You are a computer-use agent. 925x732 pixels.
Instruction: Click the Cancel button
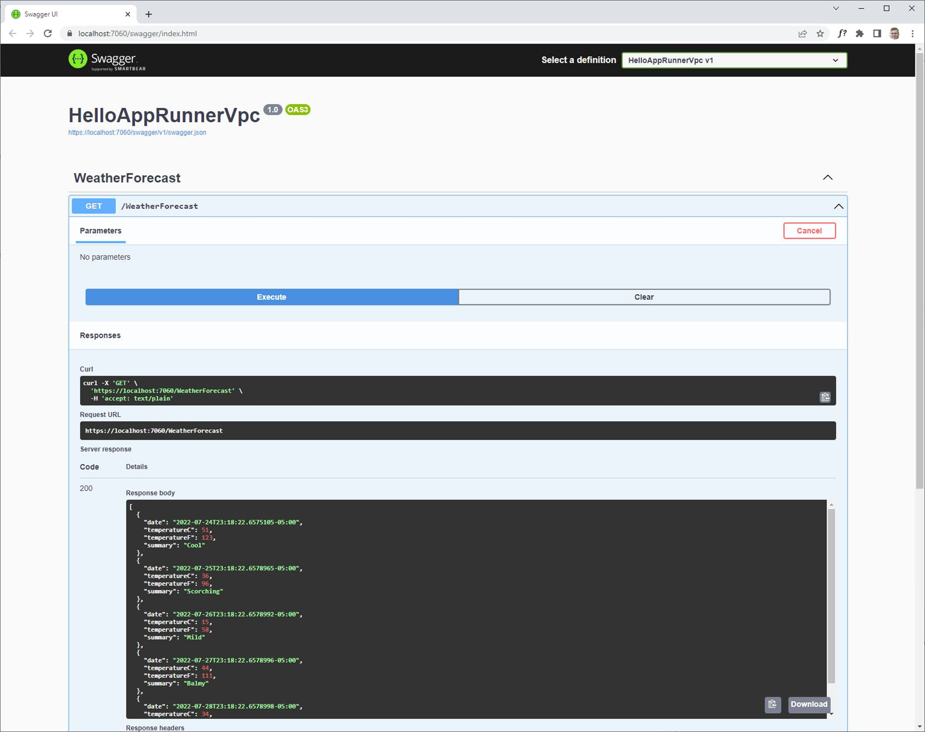(x=808, y=230)
